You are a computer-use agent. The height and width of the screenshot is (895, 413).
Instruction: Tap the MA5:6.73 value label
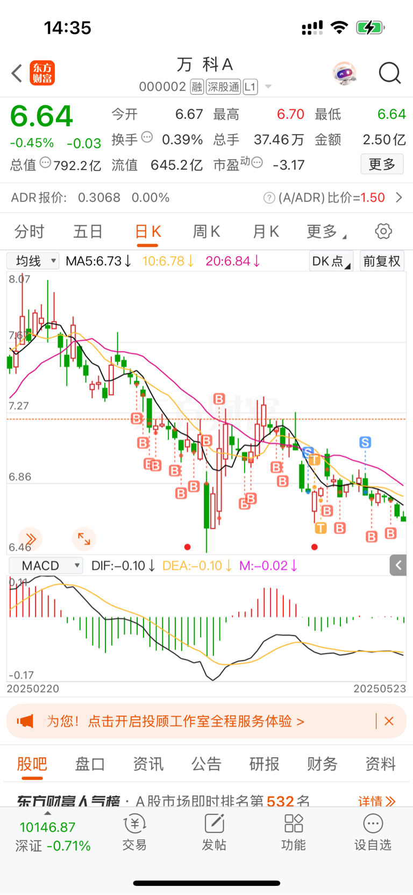(98, 261)
